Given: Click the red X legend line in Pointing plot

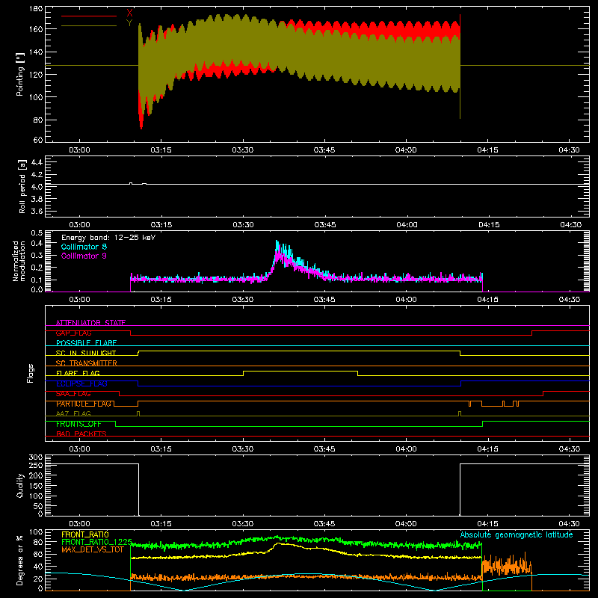Looking at the screenshot, I should [89, 16].
